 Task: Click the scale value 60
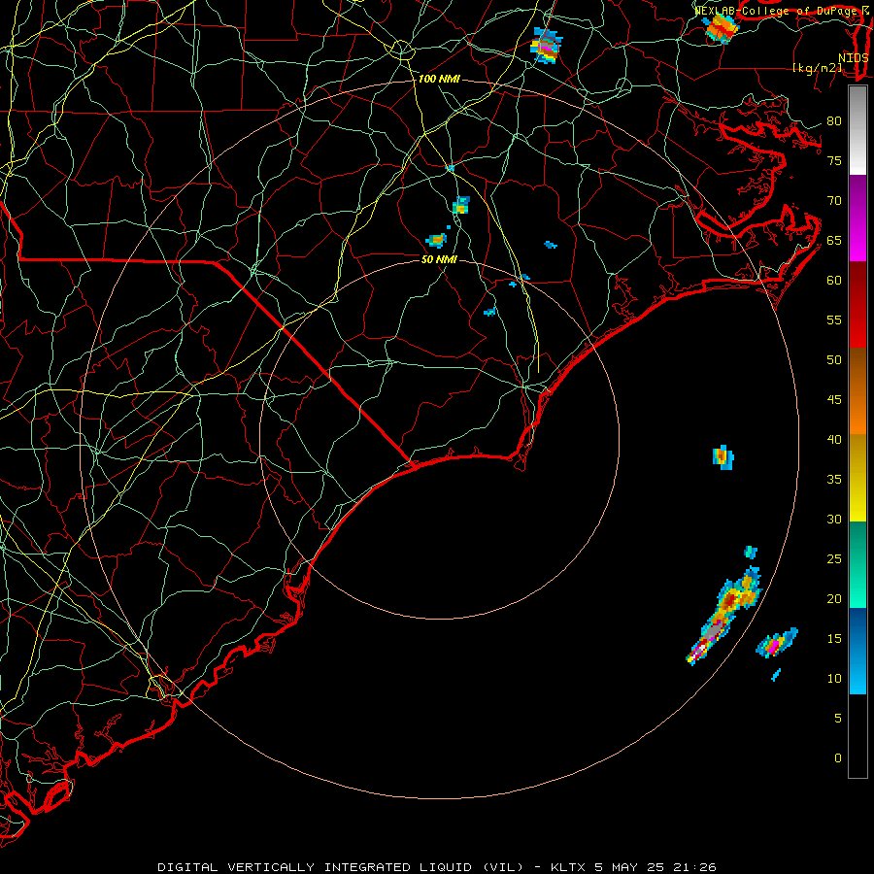(834, 281)
